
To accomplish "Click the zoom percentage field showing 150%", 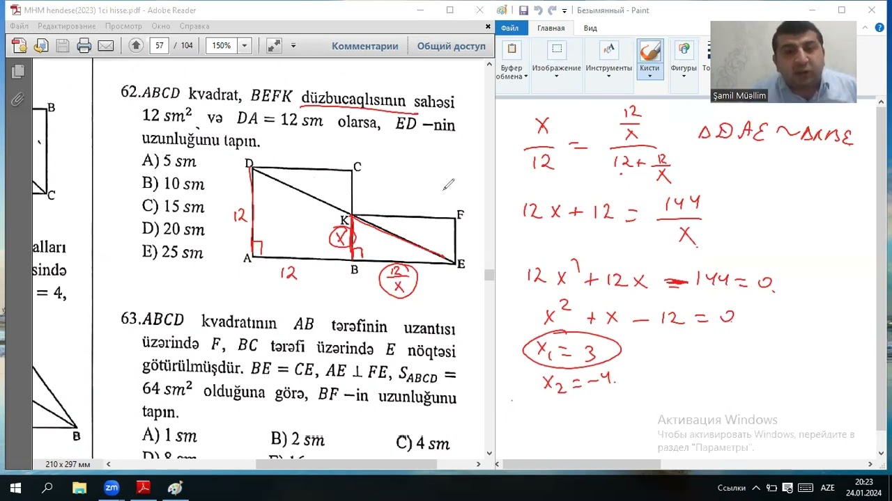I will click(222, 46).
